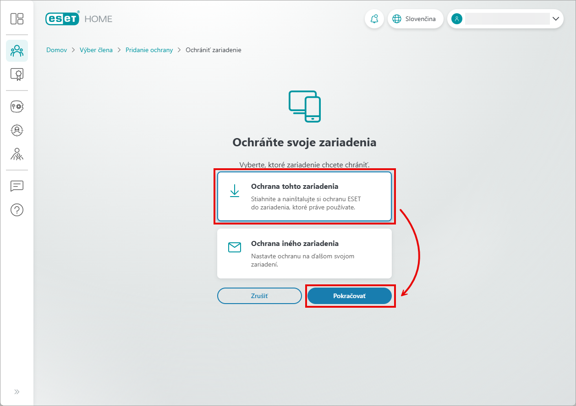Open the dashboard overview sidebar icon
576x406 pixels.
[x=17, y=19]
